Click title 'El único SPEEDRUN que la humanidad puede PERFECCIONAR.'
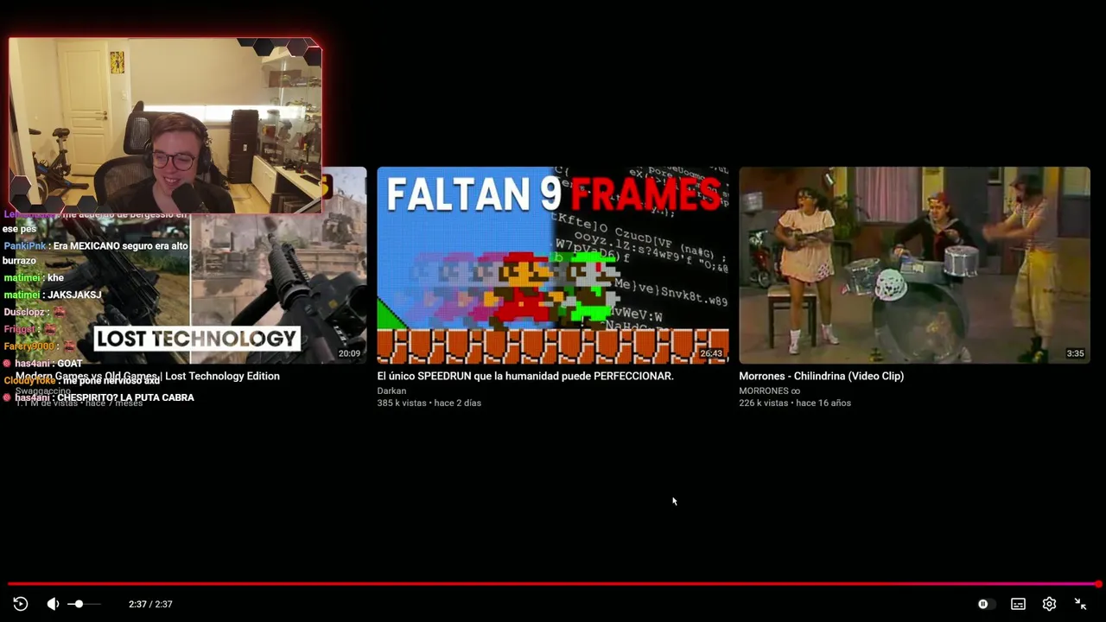The width and height of the screenshot is (1106, 622). pyautogui.click(x=525, y=376)
